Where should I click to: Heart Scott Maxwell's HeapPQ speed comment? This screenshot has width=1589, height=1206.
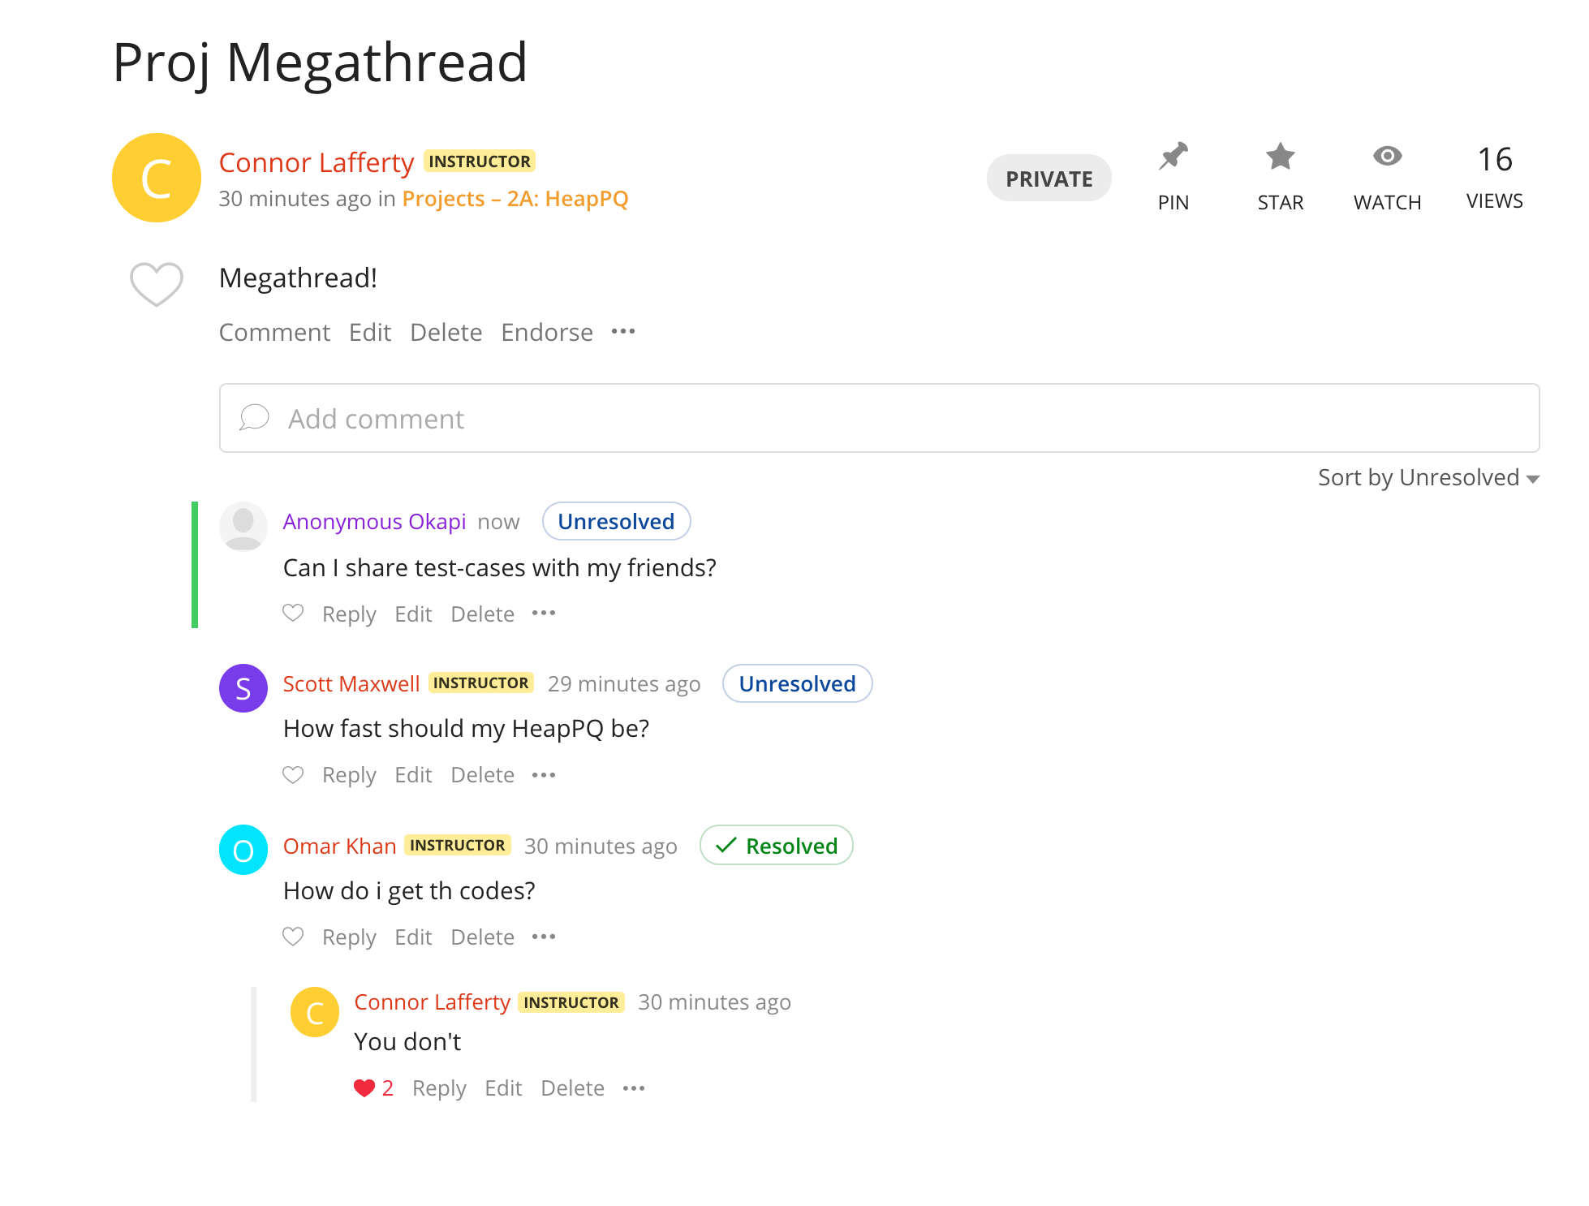point(293,775)
